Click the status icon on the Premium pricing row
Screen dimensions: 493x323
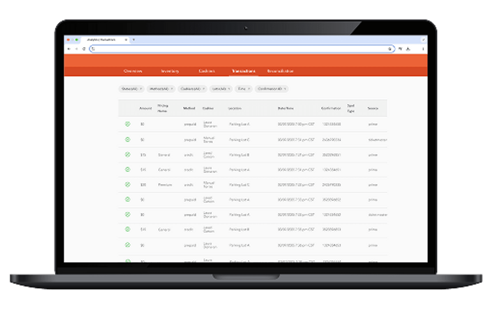click(127, 185)
